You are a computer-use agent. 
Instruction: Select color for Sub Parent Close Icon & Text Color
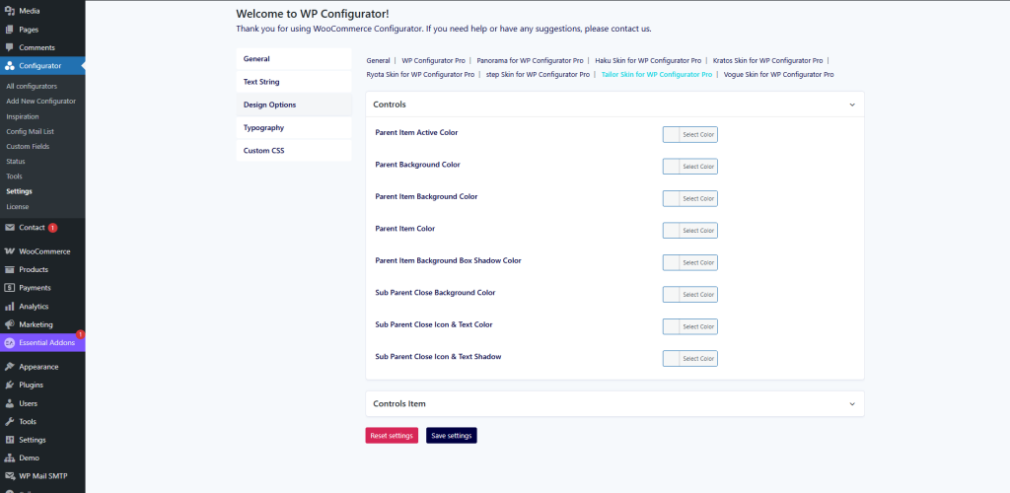point(689,326)
